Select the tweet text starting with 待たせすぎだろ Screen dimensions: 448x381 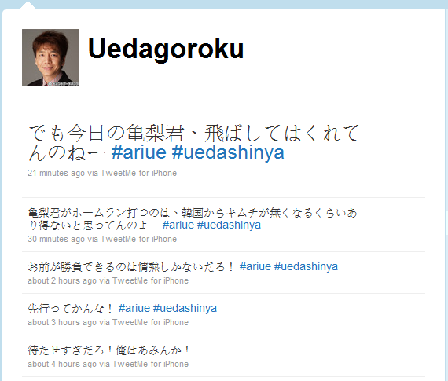[x=108, y=350]
